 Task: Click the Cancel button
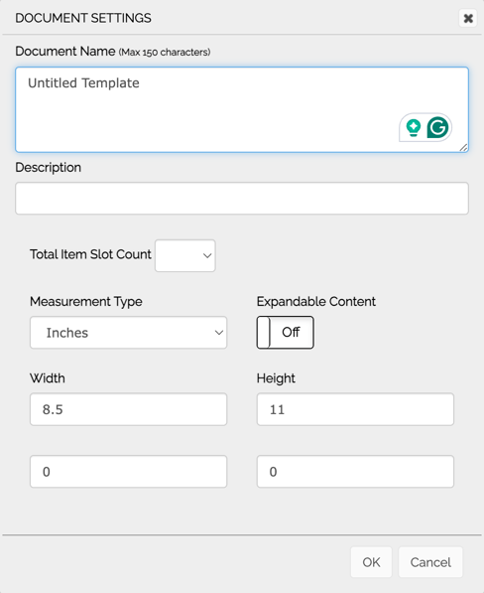point(430,562)
